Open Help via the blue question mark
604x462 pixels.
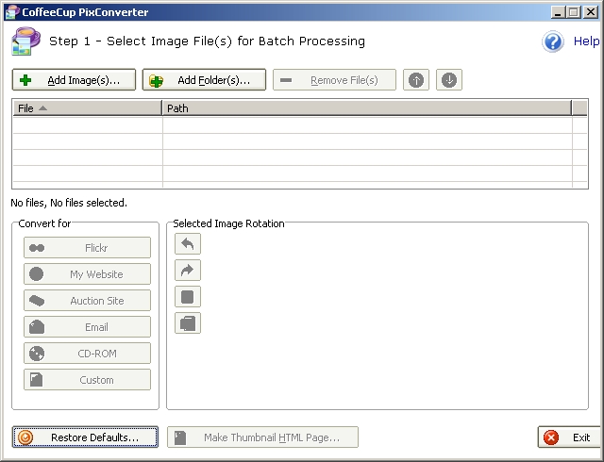click(x=553, y=41)
